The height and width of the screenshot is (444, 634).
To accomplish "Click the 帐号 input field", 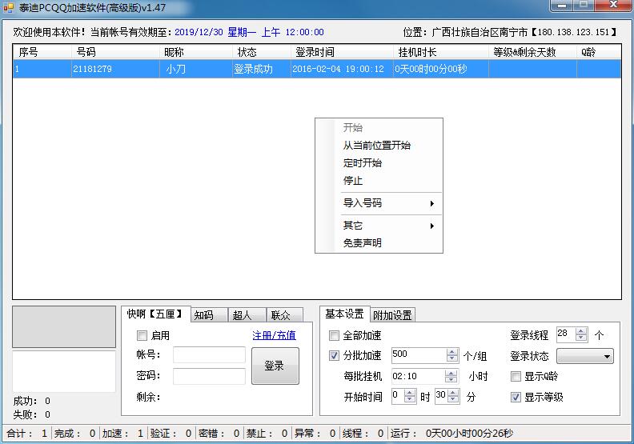I will click(209, 354).
